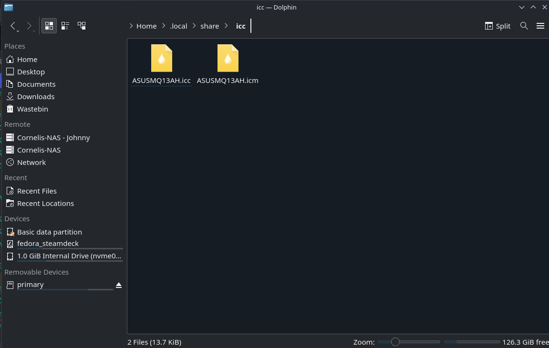
Task: Open Desktop in the Places panel
Action: coord(63,72)
